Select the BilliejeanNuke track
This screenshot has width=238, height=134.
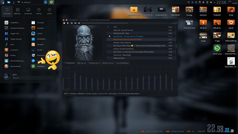coord(141,58)
